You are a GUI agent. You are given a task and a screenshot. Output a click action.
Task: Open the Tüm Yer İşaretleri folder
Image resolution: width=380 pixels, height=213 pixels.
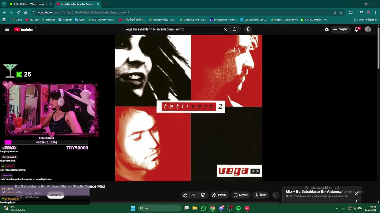(365, 20)
